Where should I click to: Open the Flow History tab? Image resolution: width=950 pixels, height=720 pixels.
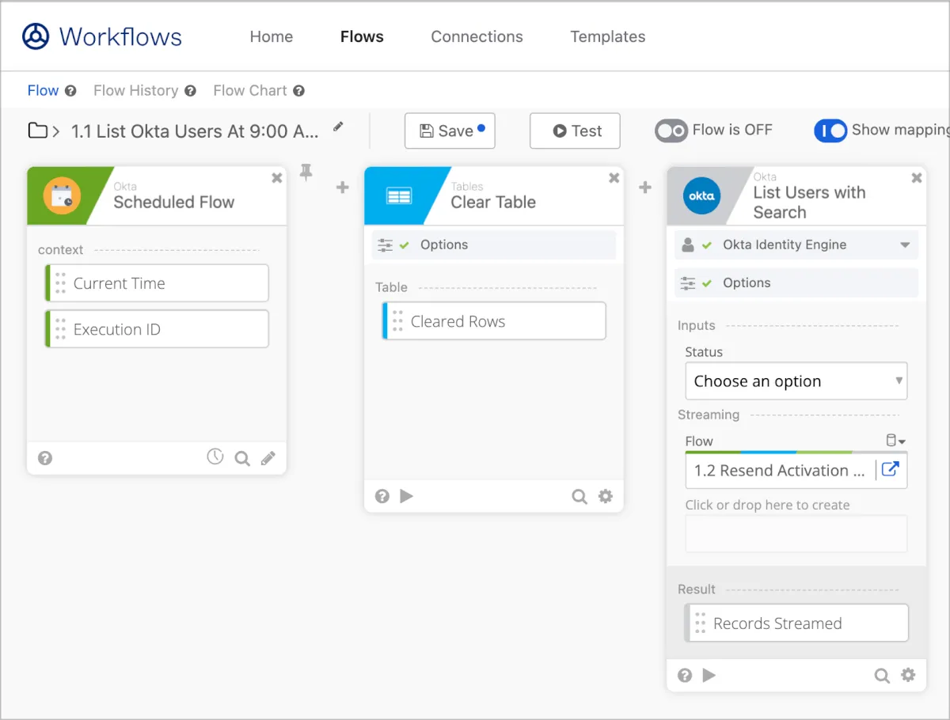(x=135, y=90)
